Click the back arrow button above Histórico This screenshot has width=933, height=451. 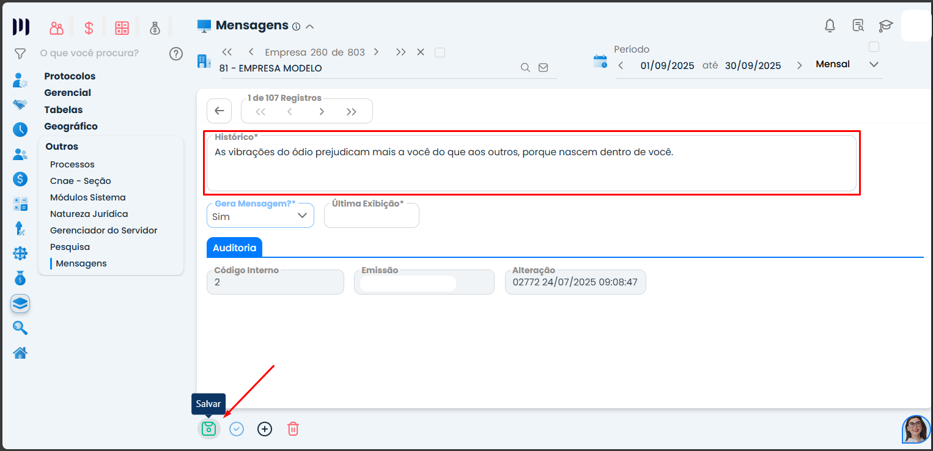[219, 111]
